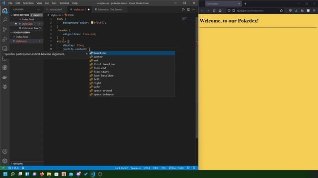Open editor More Actions ellipsis
The width and height of the screenshot is (318, 178).
194,9
